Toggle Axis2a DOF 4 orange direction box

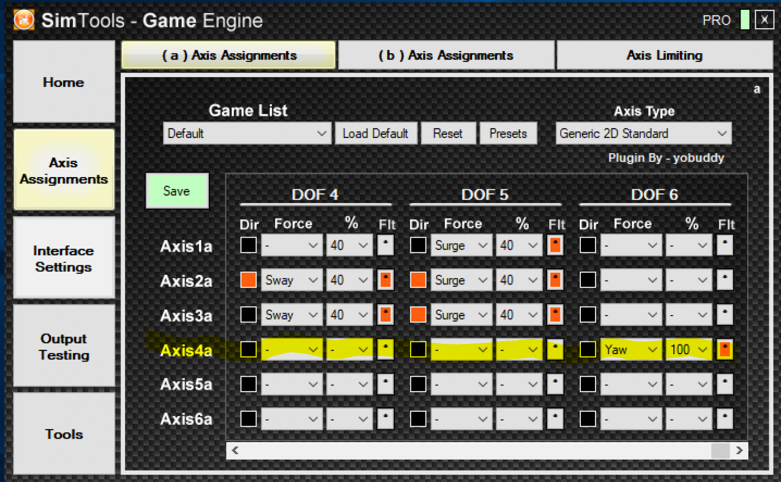coord(248,280)
